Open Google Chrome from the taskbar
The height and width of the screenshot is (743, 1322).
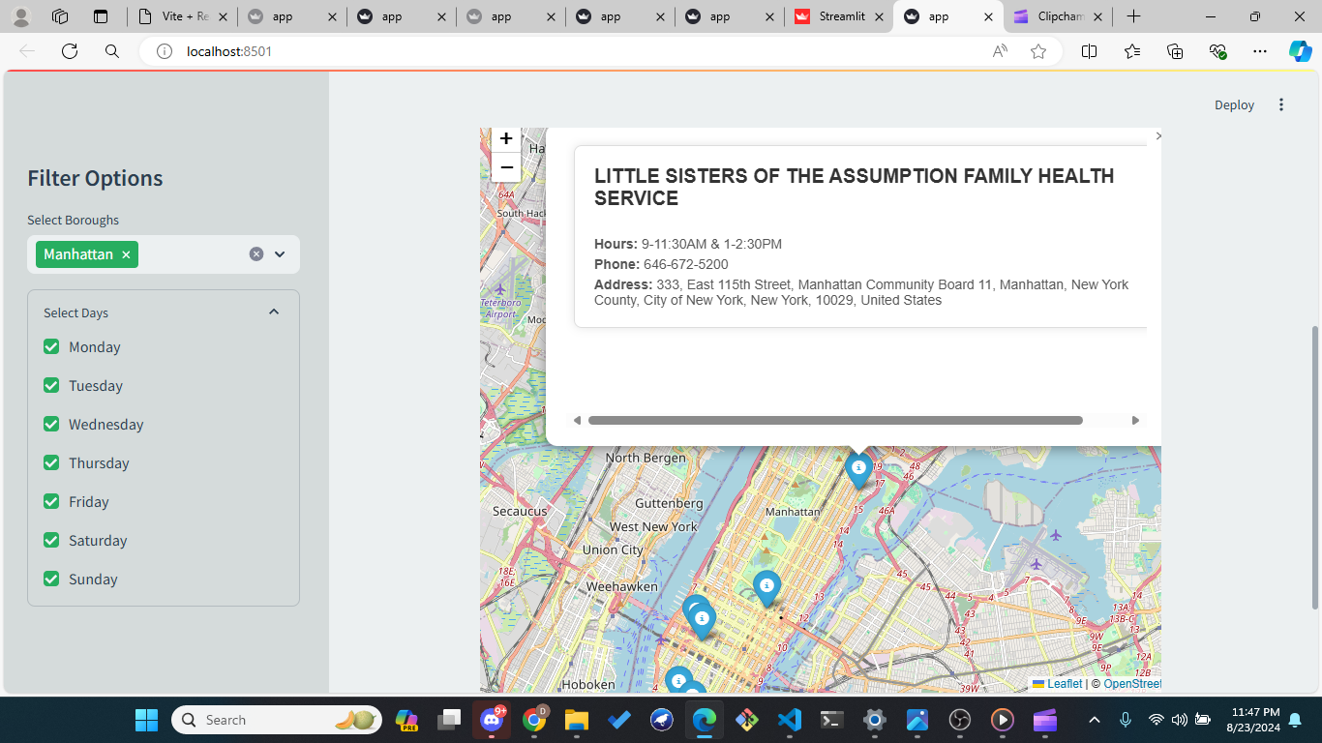(x=533, y=720)
